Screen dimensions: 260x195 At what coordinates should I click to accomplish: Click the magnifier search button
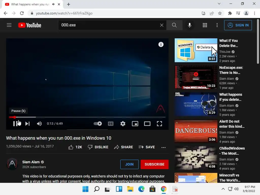coord(174,25)
